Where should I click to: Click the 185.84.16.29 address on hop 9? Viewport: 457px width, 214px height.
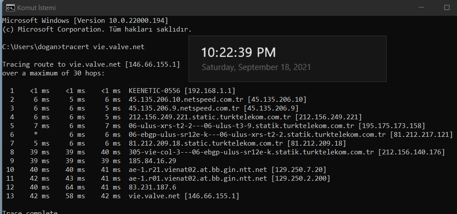coord(152,161)
